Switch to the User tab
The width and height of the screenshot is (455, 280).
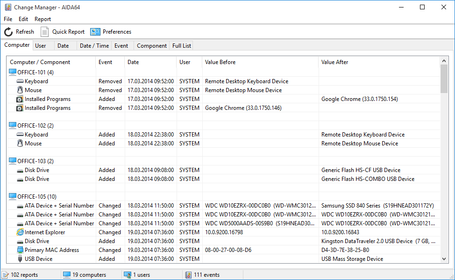point(43,46)
